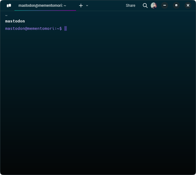The height and width of the screenshot is (175, 196).
Task: Click the Share button
Action: 130,6
